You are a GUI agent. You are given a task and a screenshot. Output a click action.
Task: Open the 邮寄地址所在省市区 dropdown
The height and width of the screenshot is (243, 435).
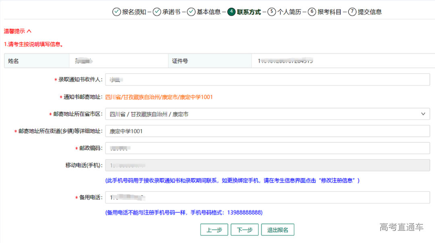click(x=262, y=114)
